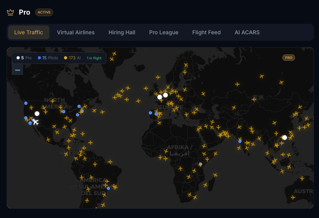Select the blue pilot dot in southern Brazil
Viewport: 319px width, 218px height.
coord(108,188)
